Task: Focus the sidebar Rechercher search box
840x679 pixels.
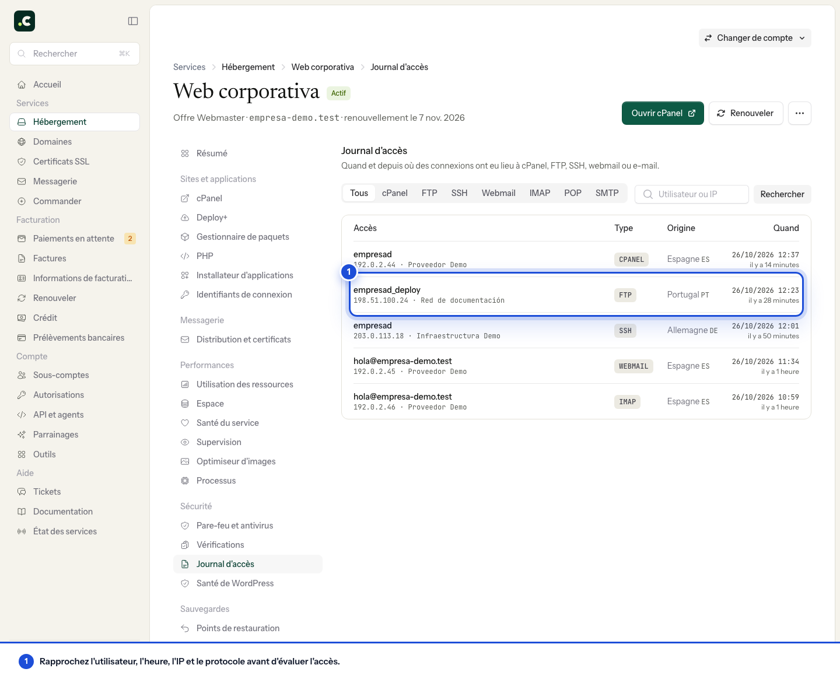Action: click(x=75, y=54)
